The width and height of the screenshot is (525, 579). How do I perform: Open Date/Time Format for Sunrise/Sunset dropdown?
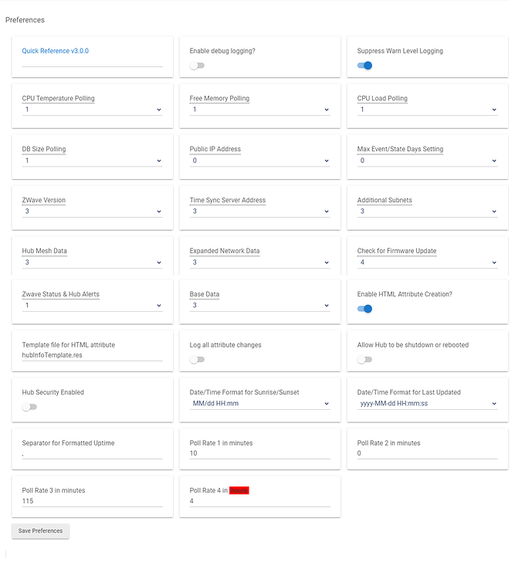click(259, 404)
